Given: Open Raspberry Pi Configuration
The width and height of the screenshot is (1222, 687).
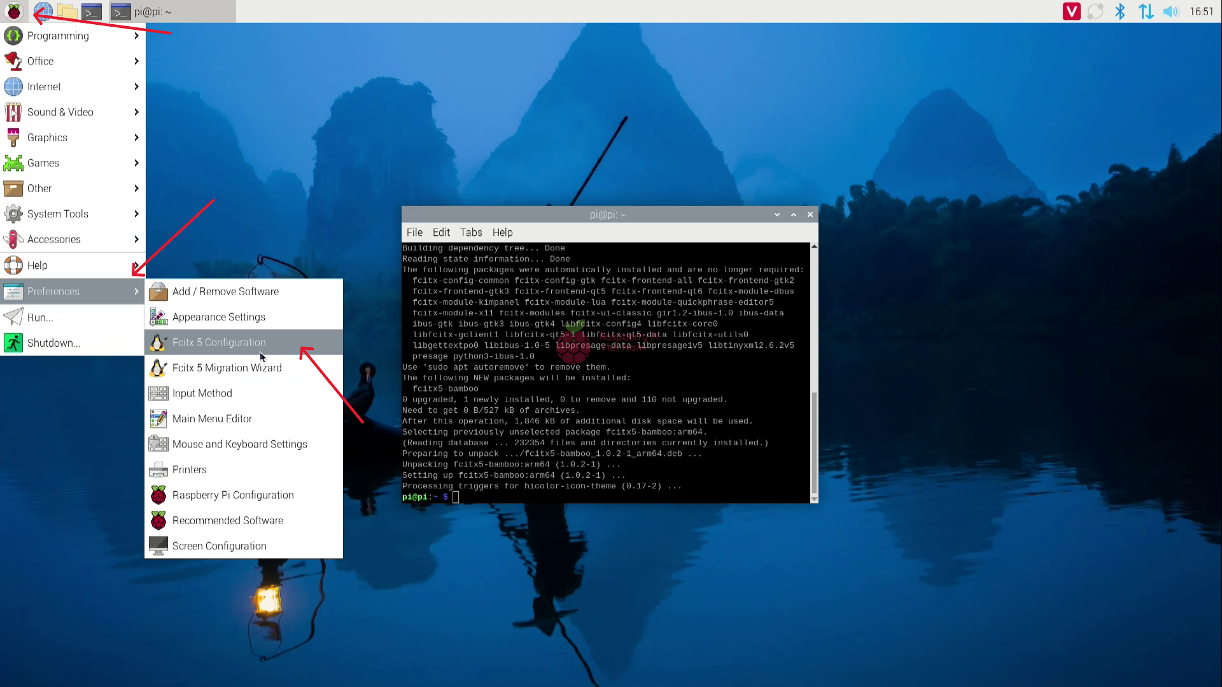Looking at the screenshot, I should pos(233,495).
